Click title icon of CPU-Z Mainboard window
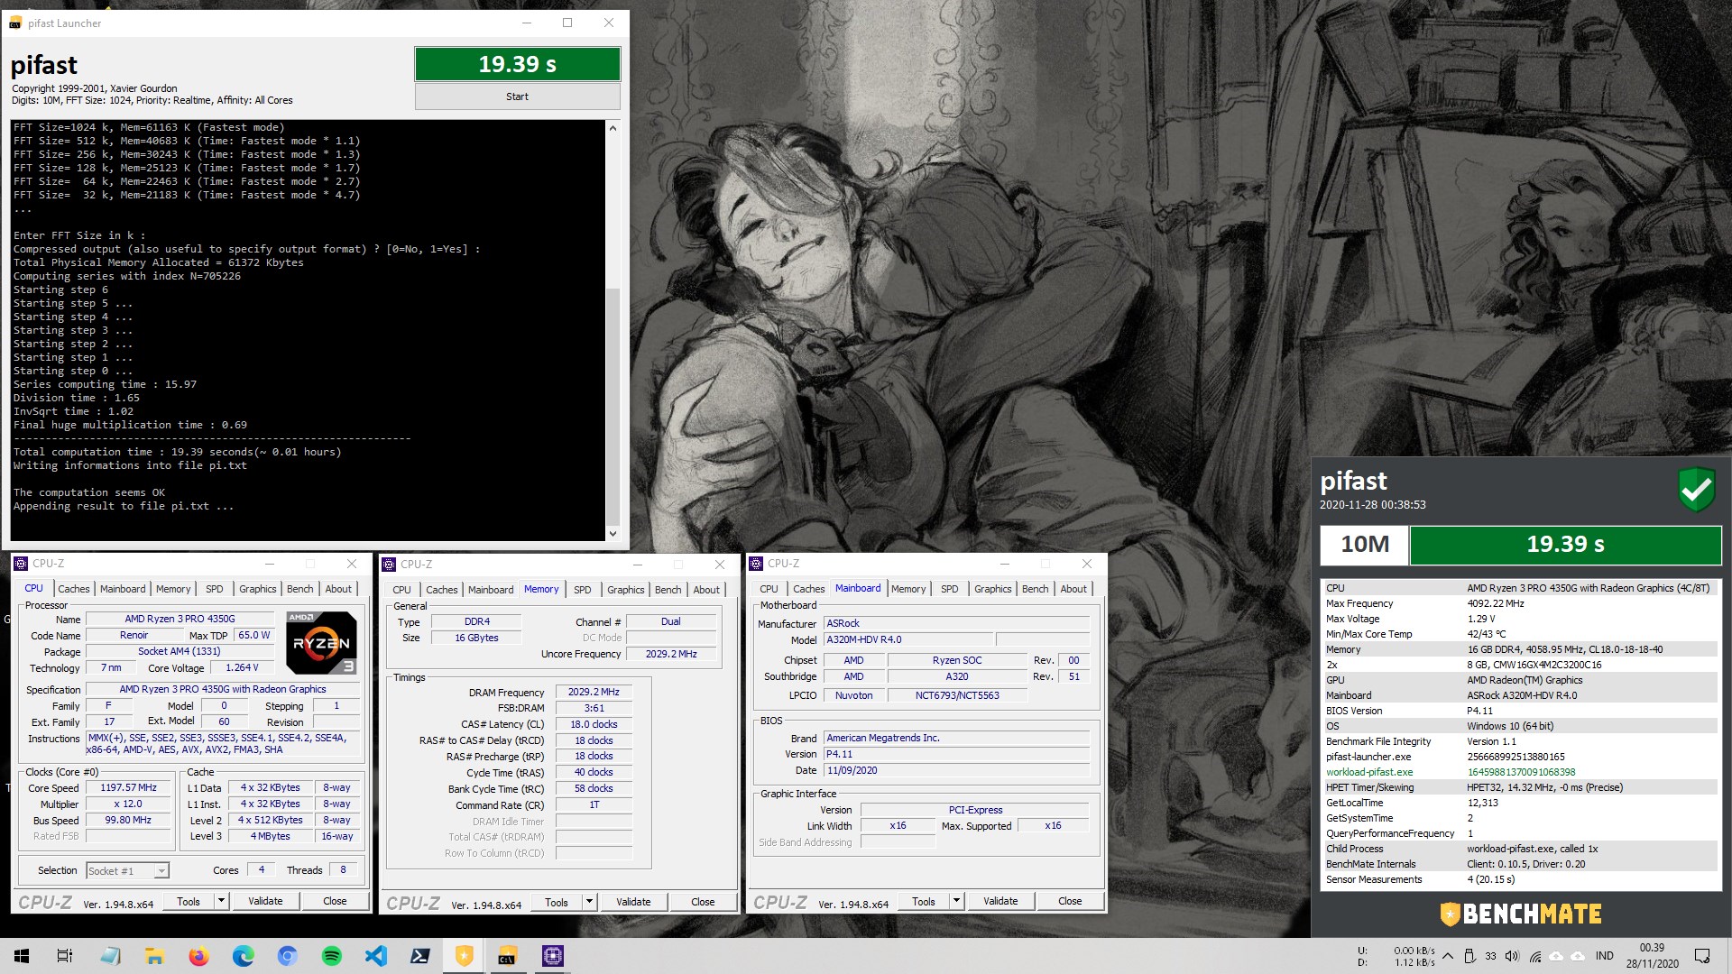This screenshot has height=974, width=1732. 756,564
